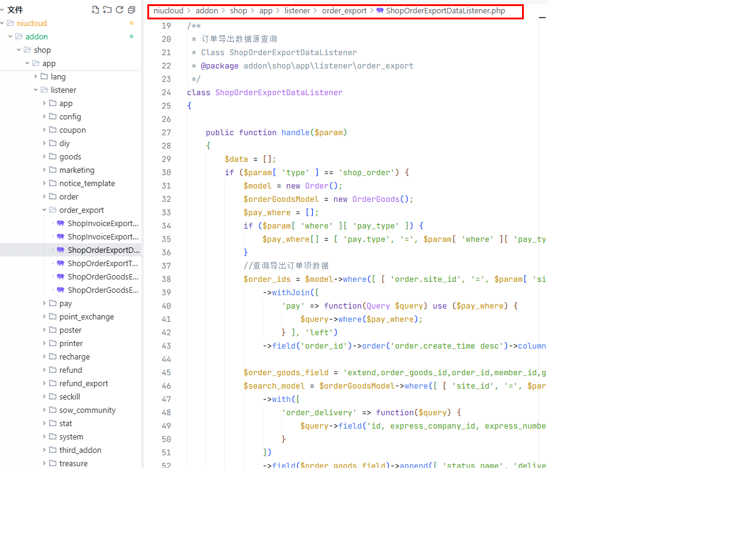Image resolution: width=750 pixels, height=545 pixels.
Task: Collapse all folders using the header icon
Action: [x=132, y=10]
